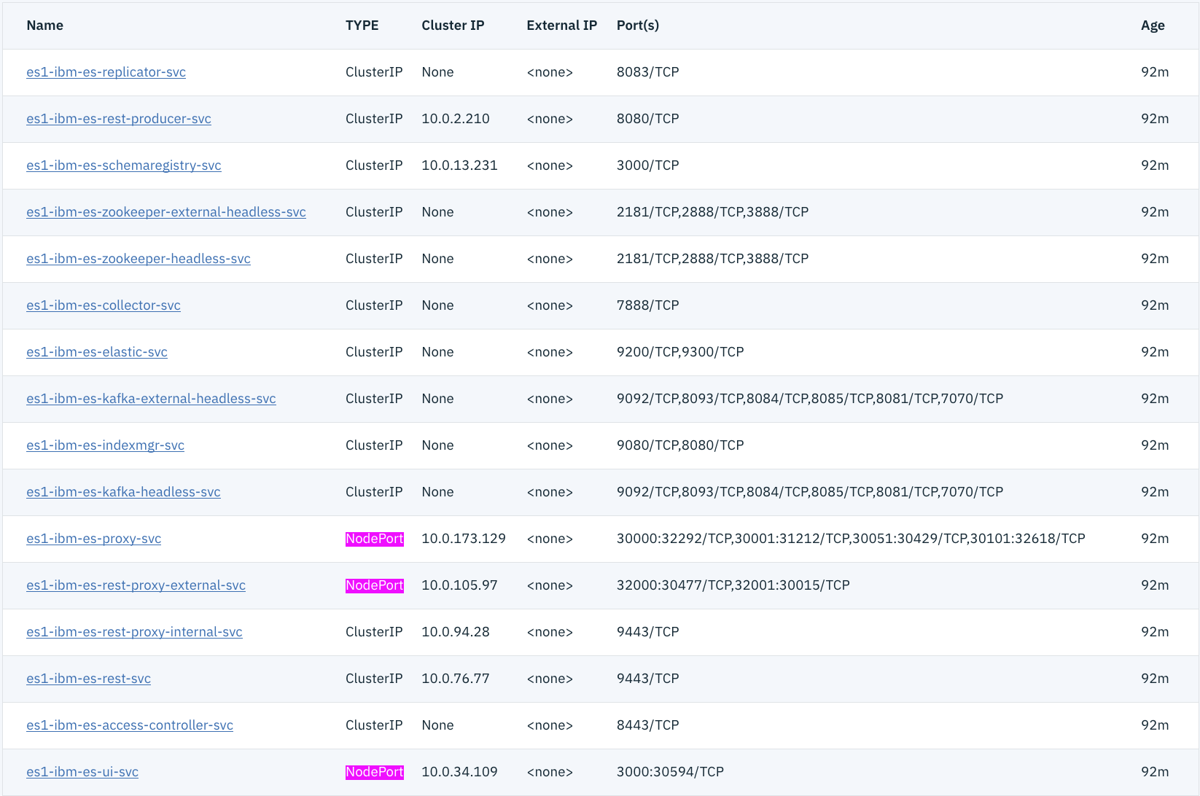1200x796 pixels.
Task: Open the es1-ibm-es-collector-svc service
Action: click(x=104, y=305)
